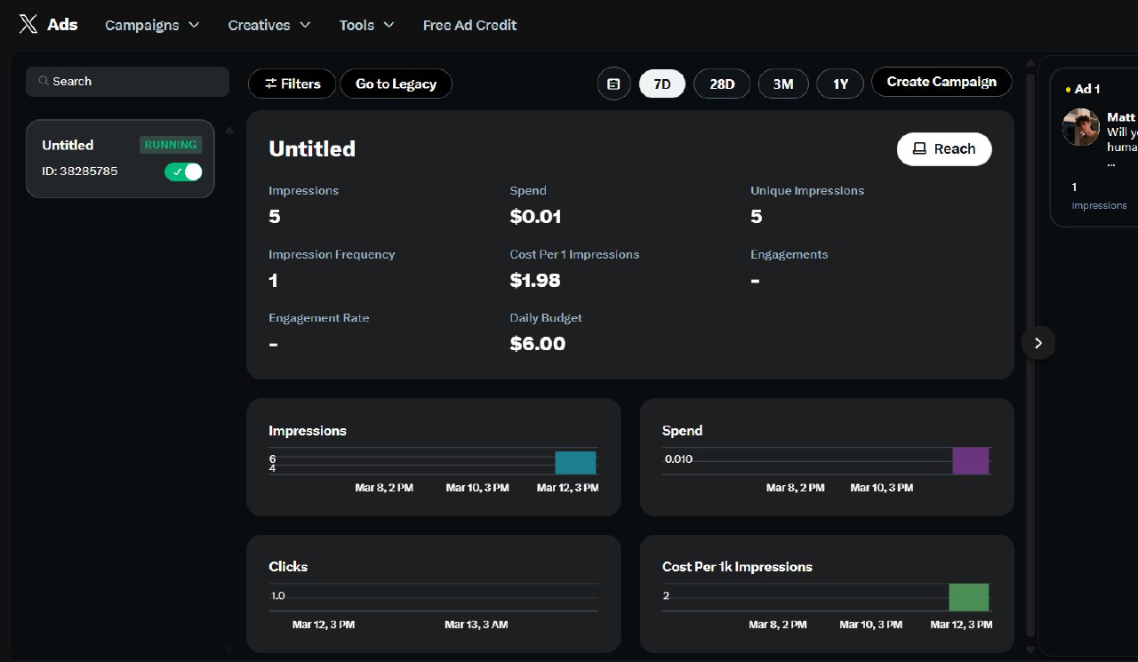
Task: Click the main panel vertical scrollbar
Action: 1030,355
